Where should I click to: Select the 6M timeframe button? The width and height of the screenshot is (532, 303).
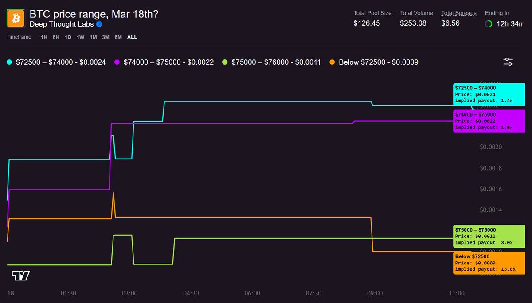coord(117,38)
